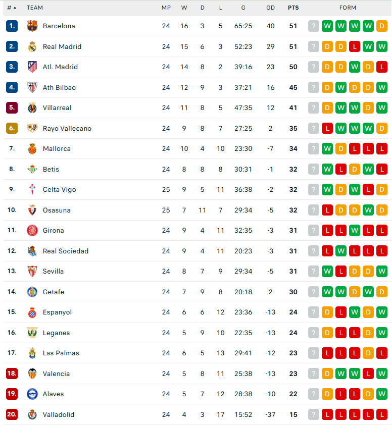
Task: Select the Celta Vigo crest icon
Action: (32, 189)
